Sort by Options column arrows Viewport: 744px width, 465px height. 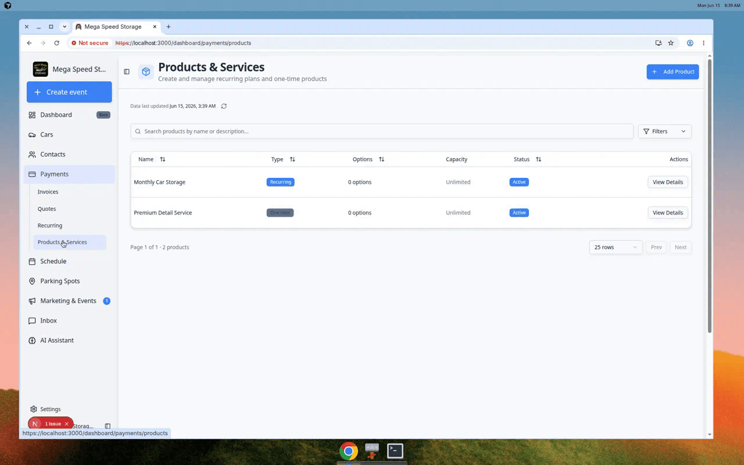pos(381,159)
